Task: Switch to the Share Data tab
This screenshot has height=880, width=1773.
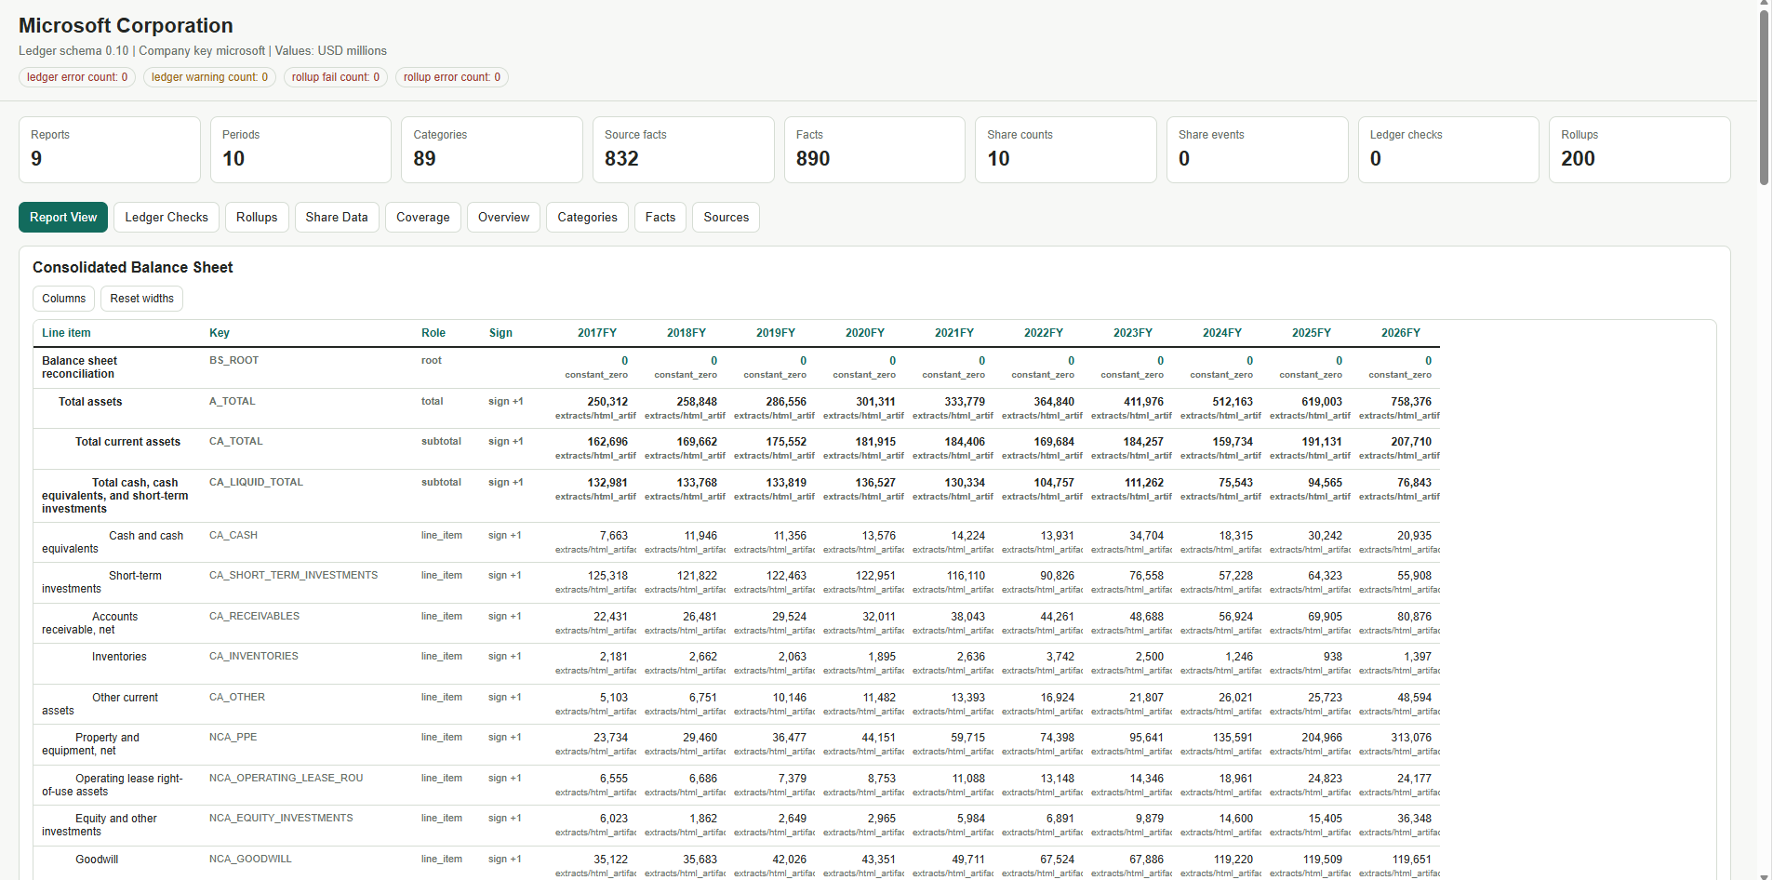Action: 337,217
